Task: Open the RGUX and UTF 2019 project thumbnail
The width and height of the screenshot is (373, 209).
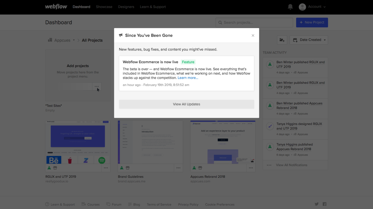Action: (x=78, y=142)
